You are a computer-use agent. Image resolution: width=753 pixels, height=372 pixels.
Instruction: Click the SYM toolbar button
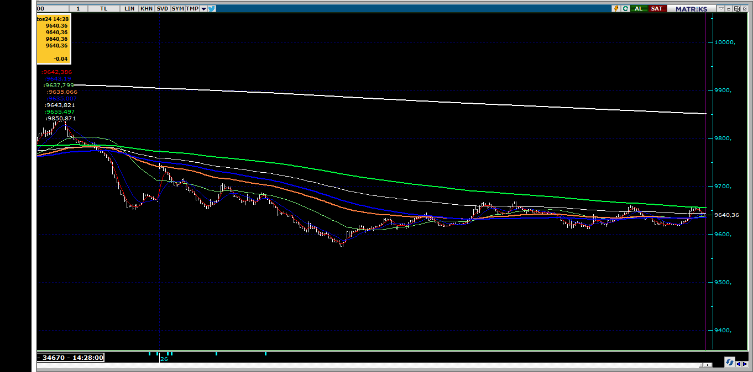click(x=177, y=8)
